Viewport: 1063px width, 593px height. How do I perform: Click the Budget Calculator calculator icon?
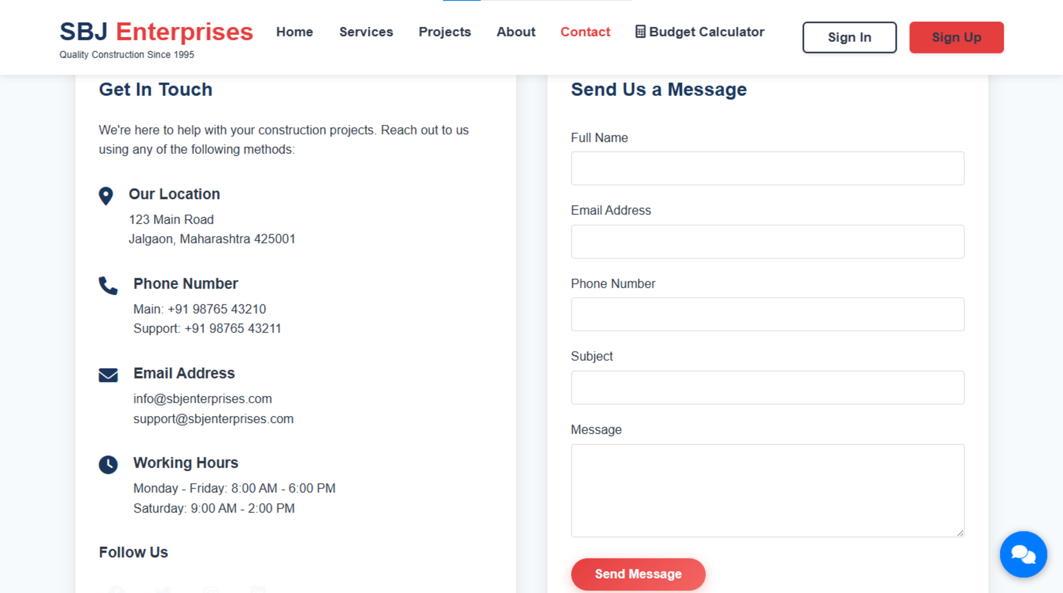click(x=640, y=32)
